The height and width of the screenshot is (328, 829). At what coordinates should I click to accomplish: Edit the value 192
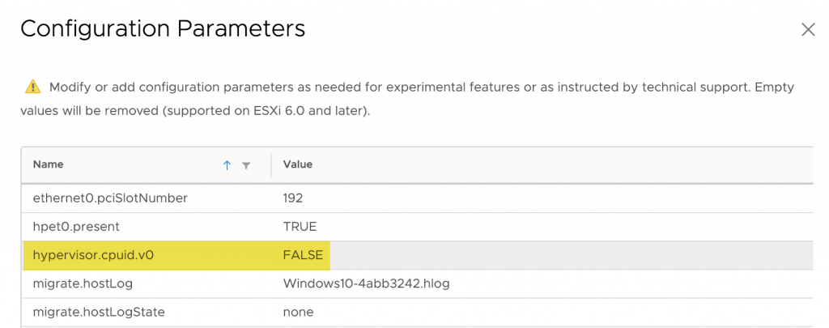click(293, 198)
